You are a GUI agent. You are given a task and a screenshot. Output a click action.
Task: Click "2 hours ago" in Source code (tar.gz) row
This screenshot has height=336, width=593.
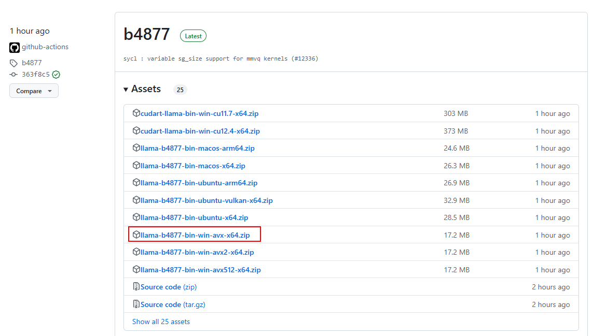[550, 304]
